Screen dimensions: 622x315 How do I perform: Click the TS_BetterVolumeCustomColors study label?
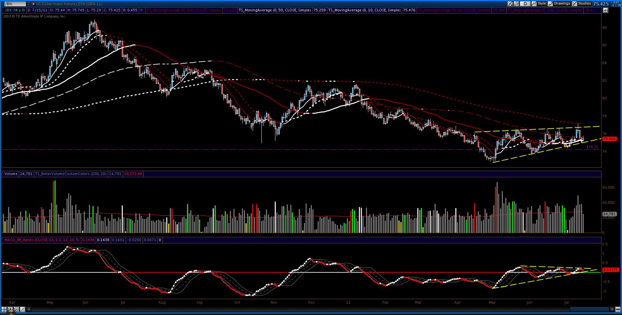click(71, 174)
